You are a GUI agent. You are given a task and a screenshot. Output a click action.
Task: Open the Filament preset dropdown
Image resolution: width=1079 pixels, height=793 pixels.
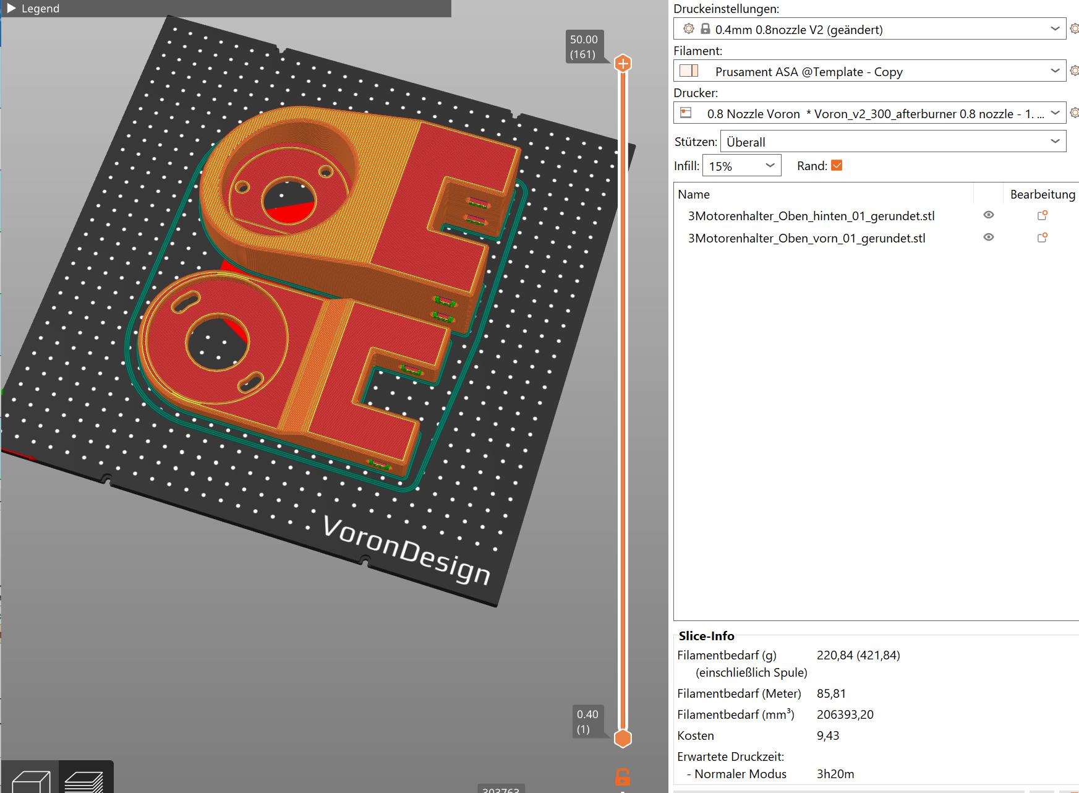point(1055,71)
